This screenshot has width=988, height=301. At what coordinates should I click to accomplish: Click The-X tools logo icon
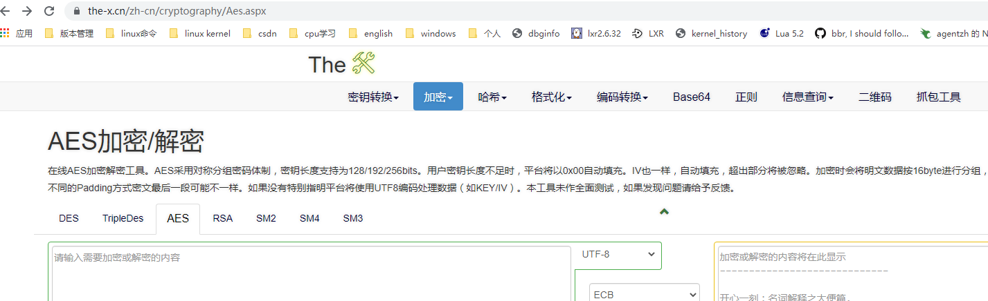click(x=363, y=64)
